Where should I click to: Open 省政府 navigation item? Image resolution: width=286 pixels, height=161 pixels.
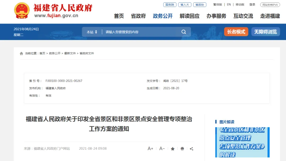(138, 16)
